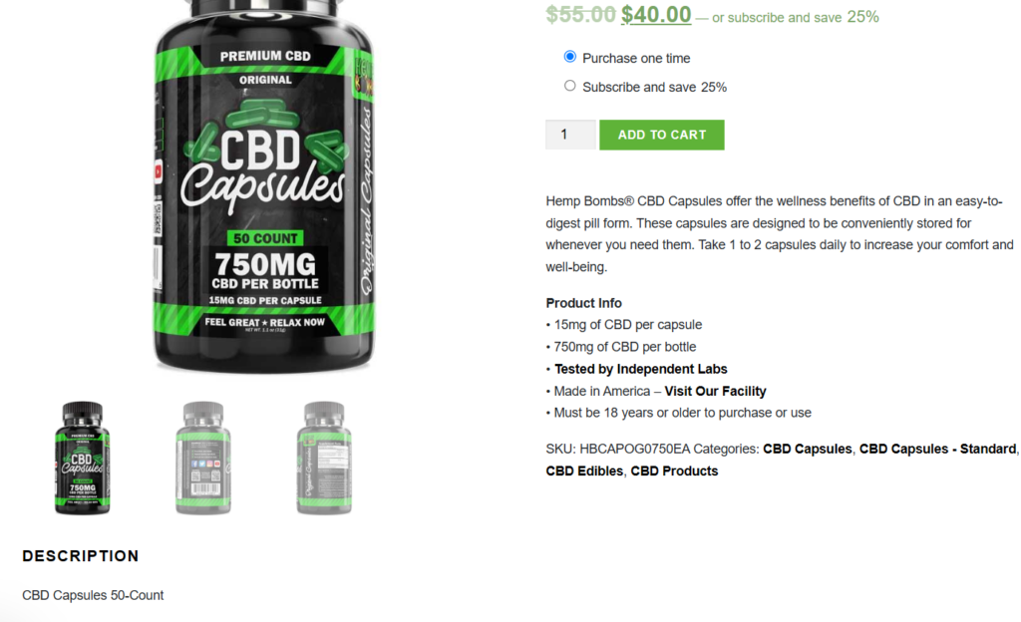
Task: View the second thumbnail showing barcode side
Action: [203, 459]
